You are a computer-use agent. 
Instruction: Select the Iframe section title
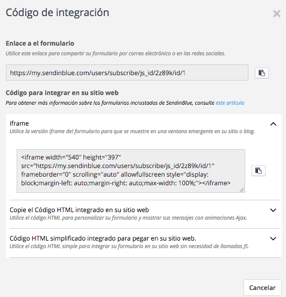(19, 124)
